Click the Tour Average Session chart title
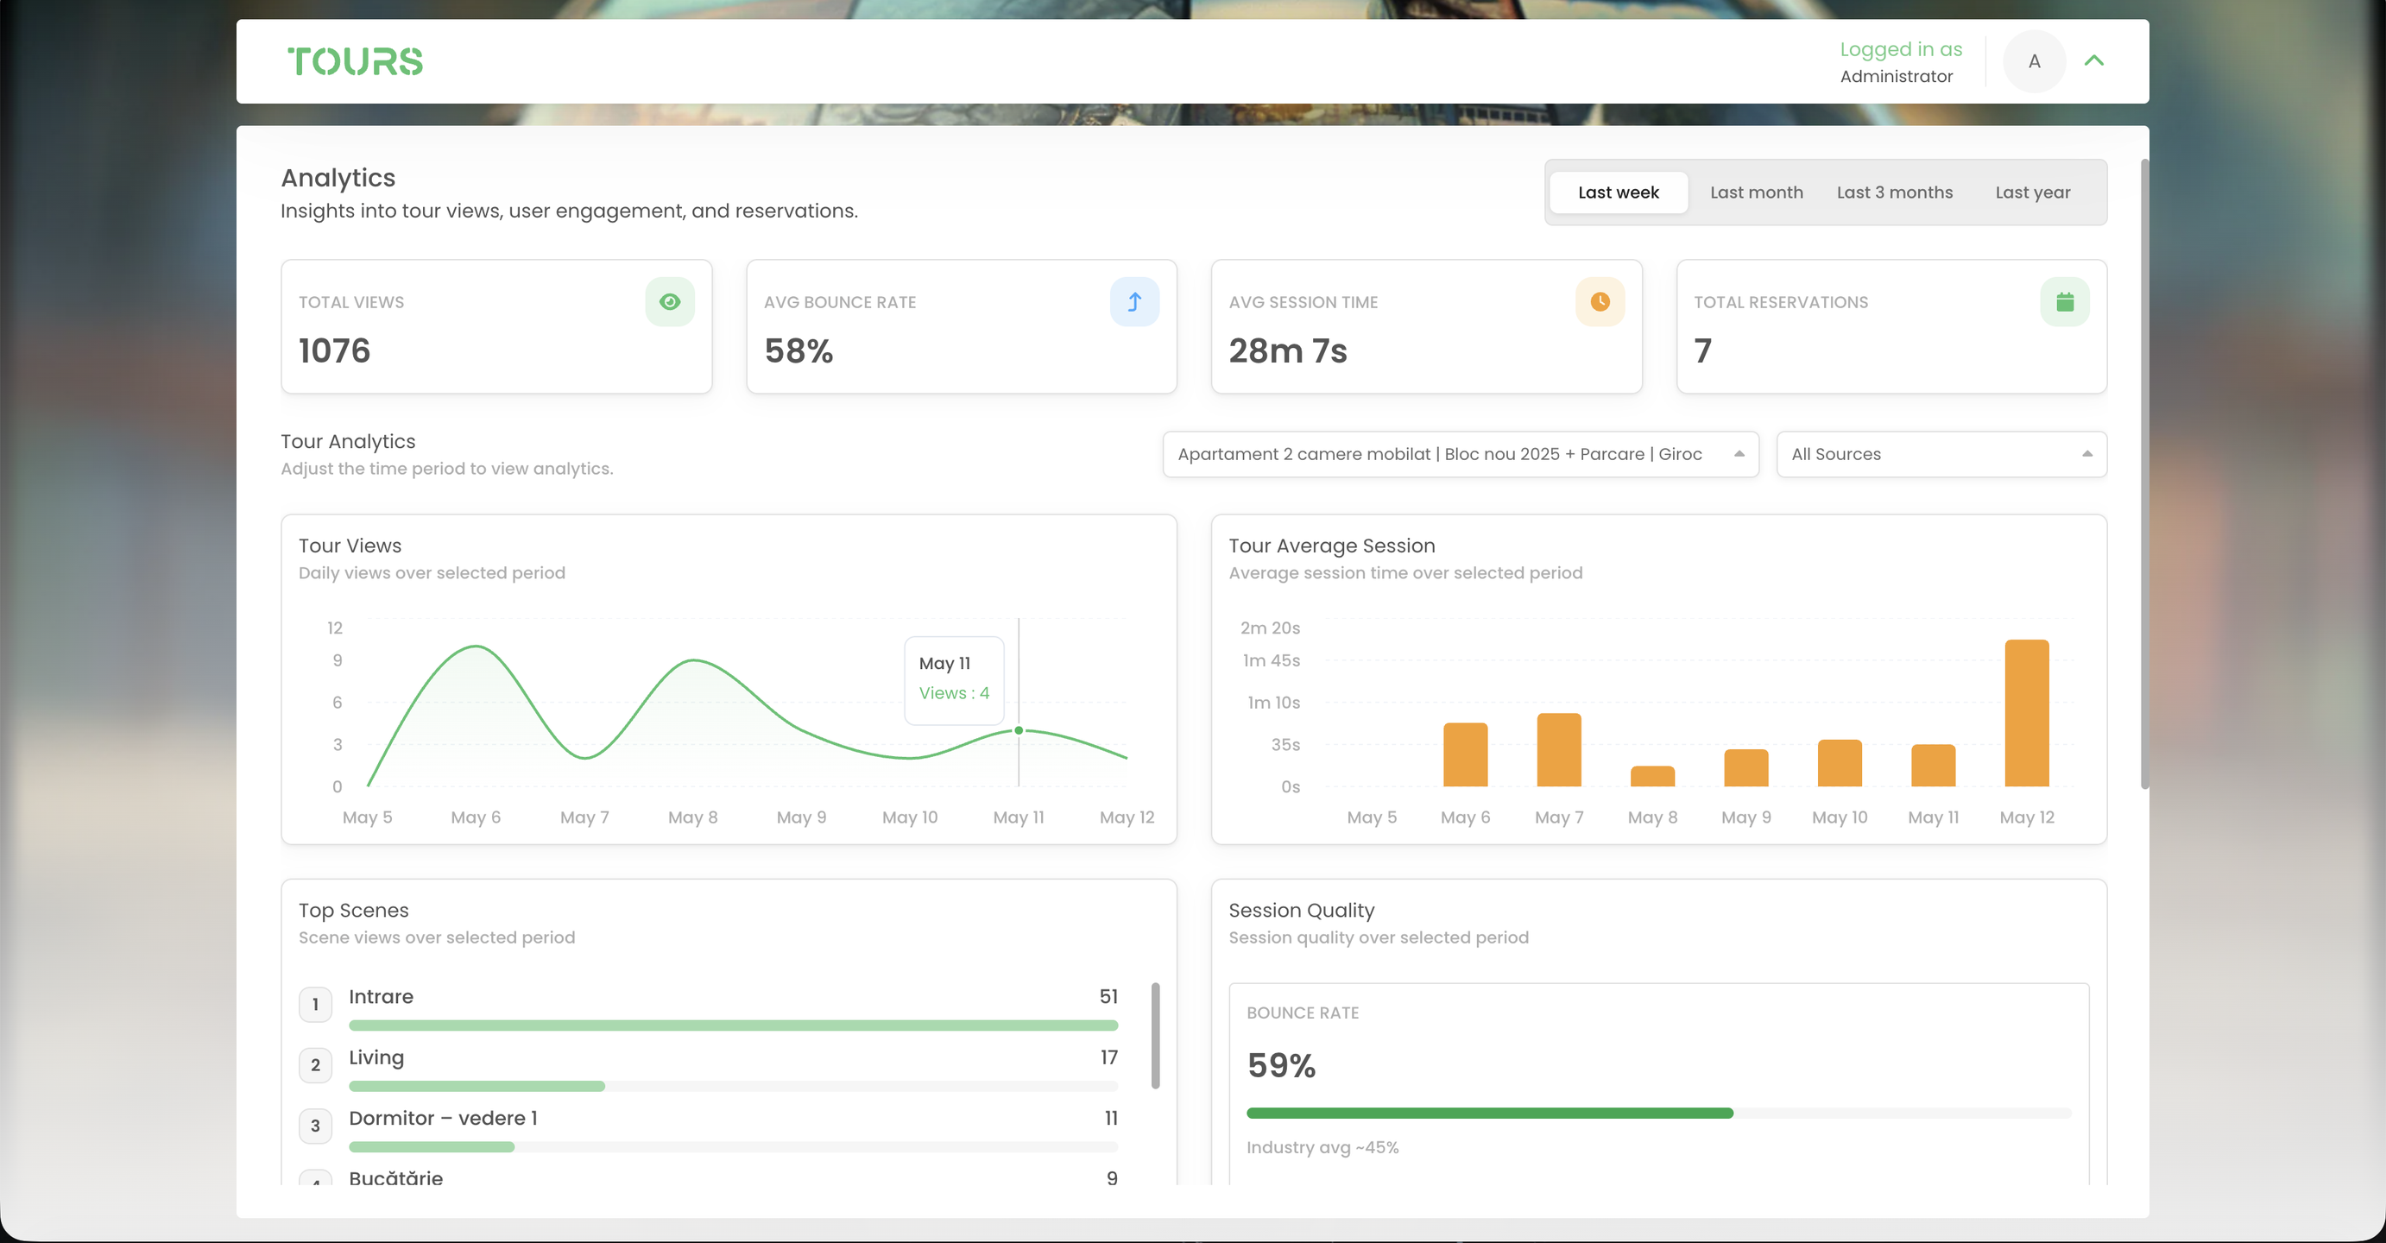 (x=1332, y=546)
